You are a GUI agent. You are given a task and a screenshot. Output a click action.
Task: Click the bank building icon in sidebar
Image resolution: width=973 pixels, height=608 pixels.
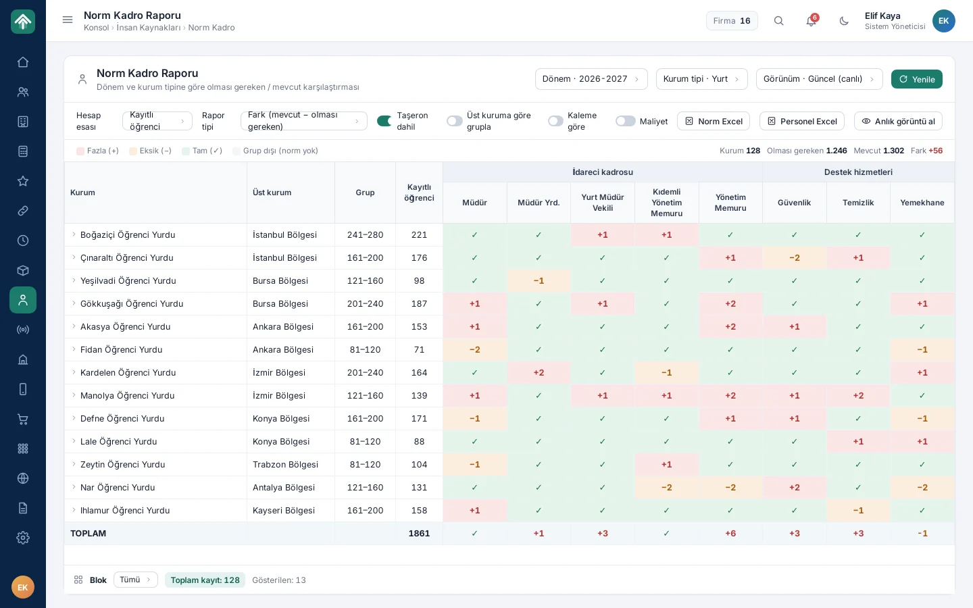[x=23, y=359]
